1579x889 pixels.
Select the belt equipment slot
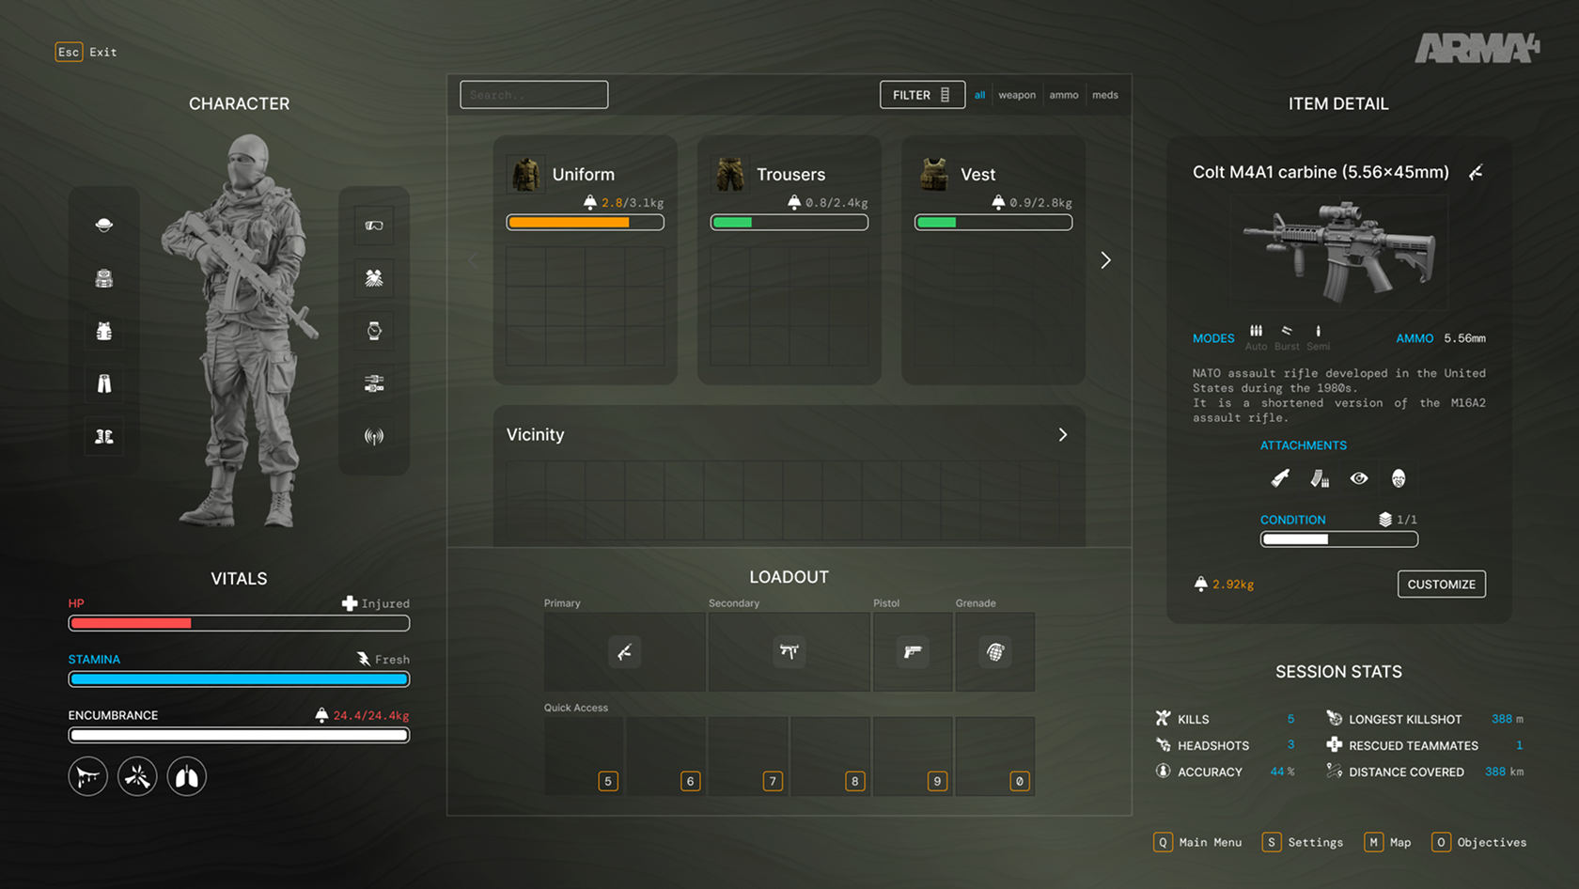point(374,383)
